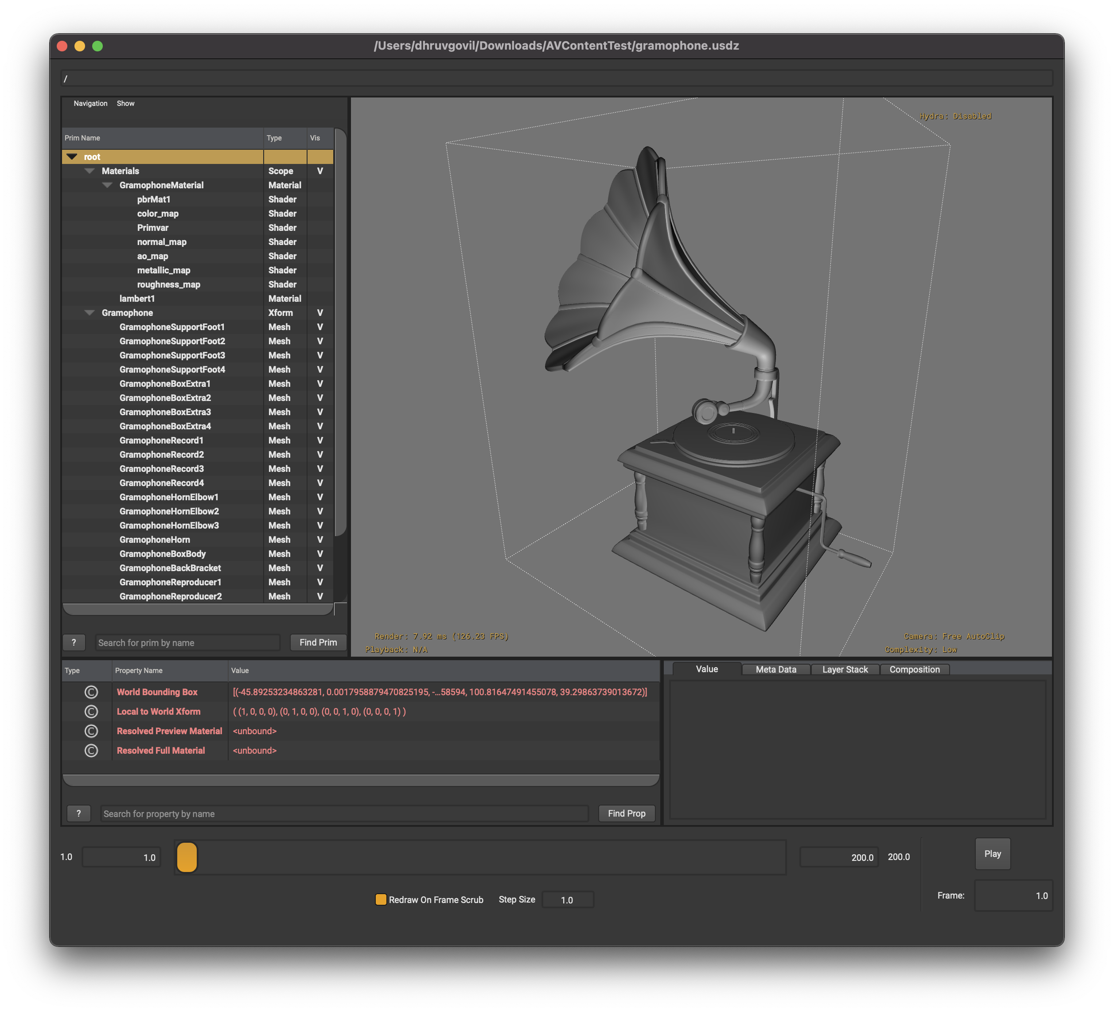Click the property search help icon
This screenshot has height=1012, width=1114.
(x=79, y=813)
